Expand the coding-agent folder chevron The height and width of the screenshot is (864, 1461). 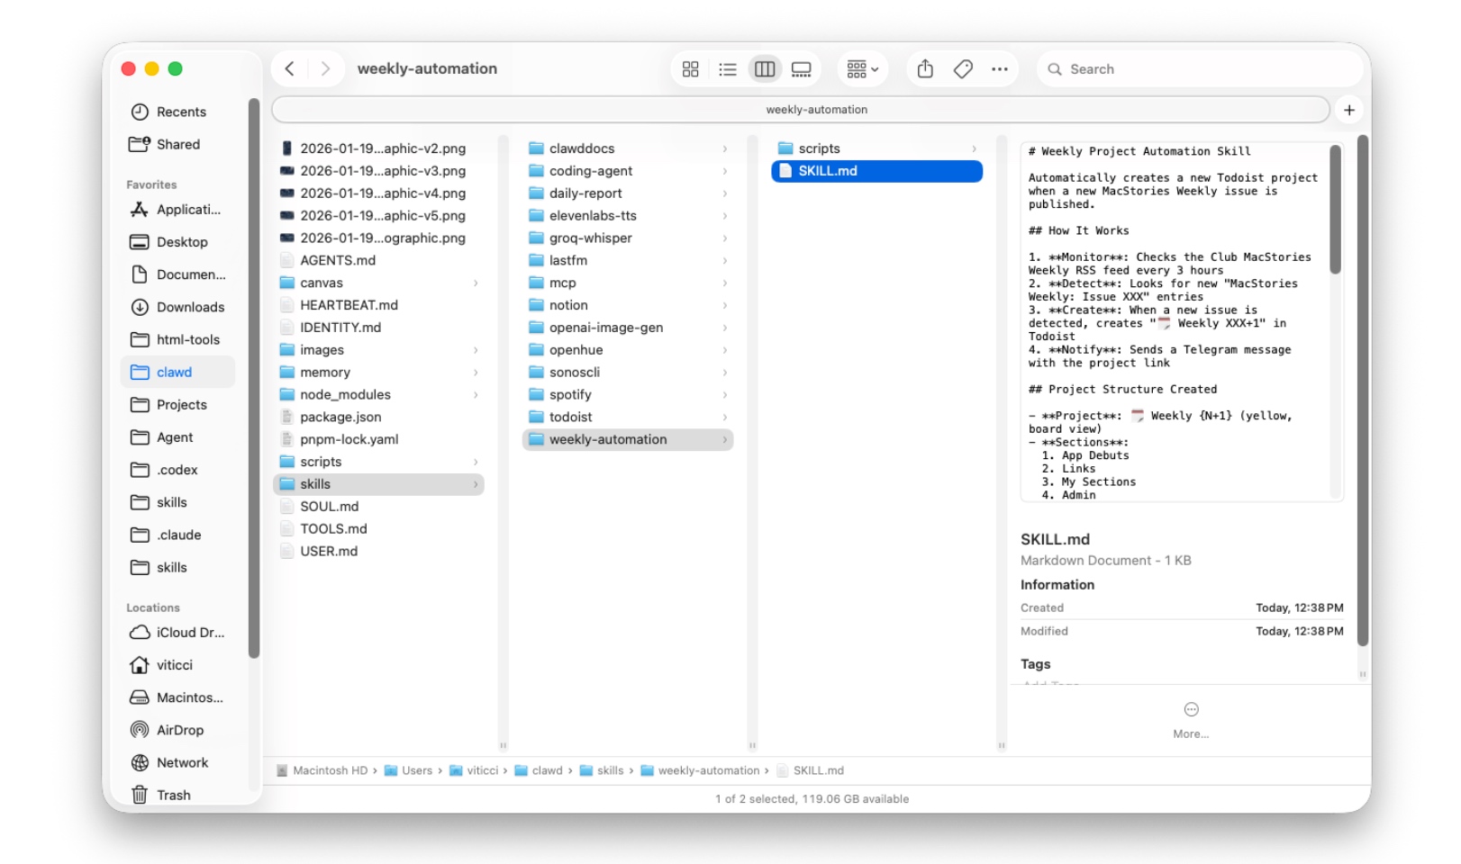click(x=725, y=171)
